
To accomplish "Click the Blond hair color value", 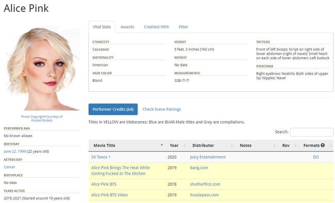I will (97, 80).
